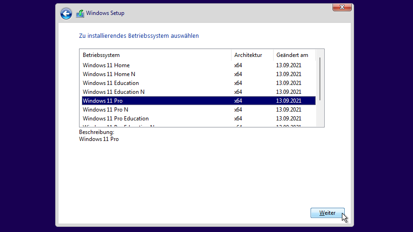Screen dimensions: 413x232
Task: Select the highlighted Windows 11 Pro row
Action: pyautogui.click(x=103, y=101)
